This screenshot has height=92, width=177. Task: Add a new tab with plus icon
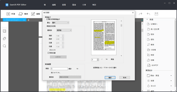click(28, 20)
